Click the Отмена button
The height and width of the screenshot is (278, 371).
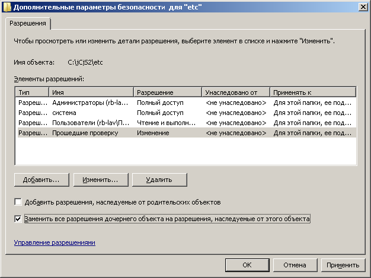294,265
